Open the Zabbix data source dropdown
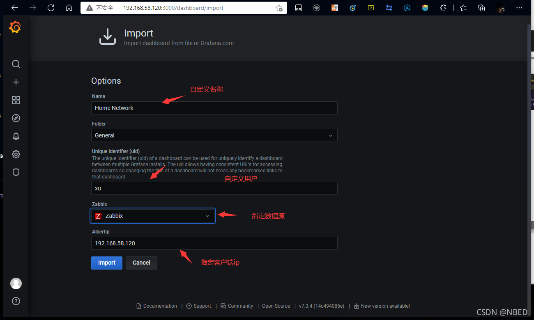Viewport: 534px width, 320px height. coord(153,216)
